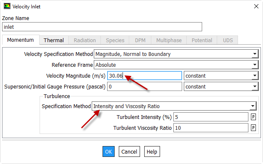Select the Species tab

tap(115, 40)
